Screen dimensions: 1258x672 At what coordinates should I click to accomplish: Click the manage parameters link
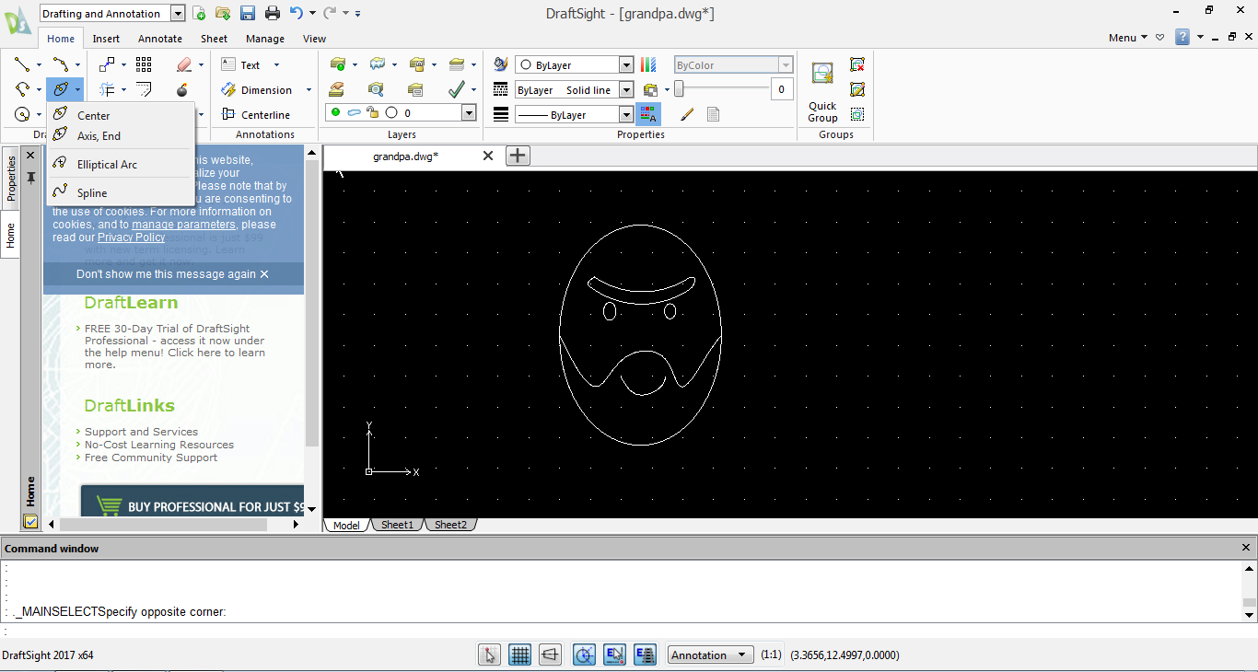pyautogui.click(x=183, y=225)
